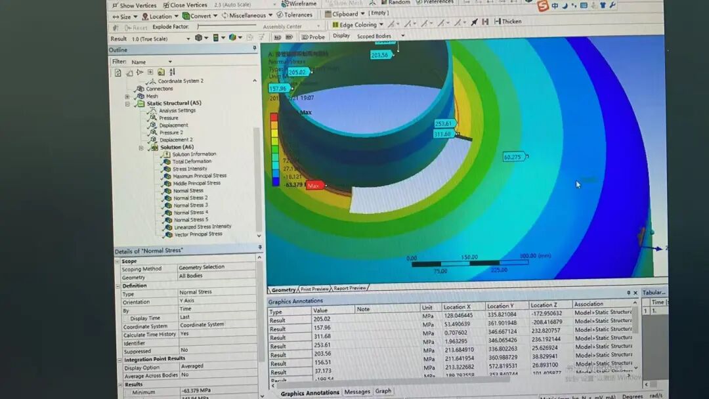Screen dimensions: 709x399
Task: Click Show Vertices in the toolbar
Action: coord(134,5)
